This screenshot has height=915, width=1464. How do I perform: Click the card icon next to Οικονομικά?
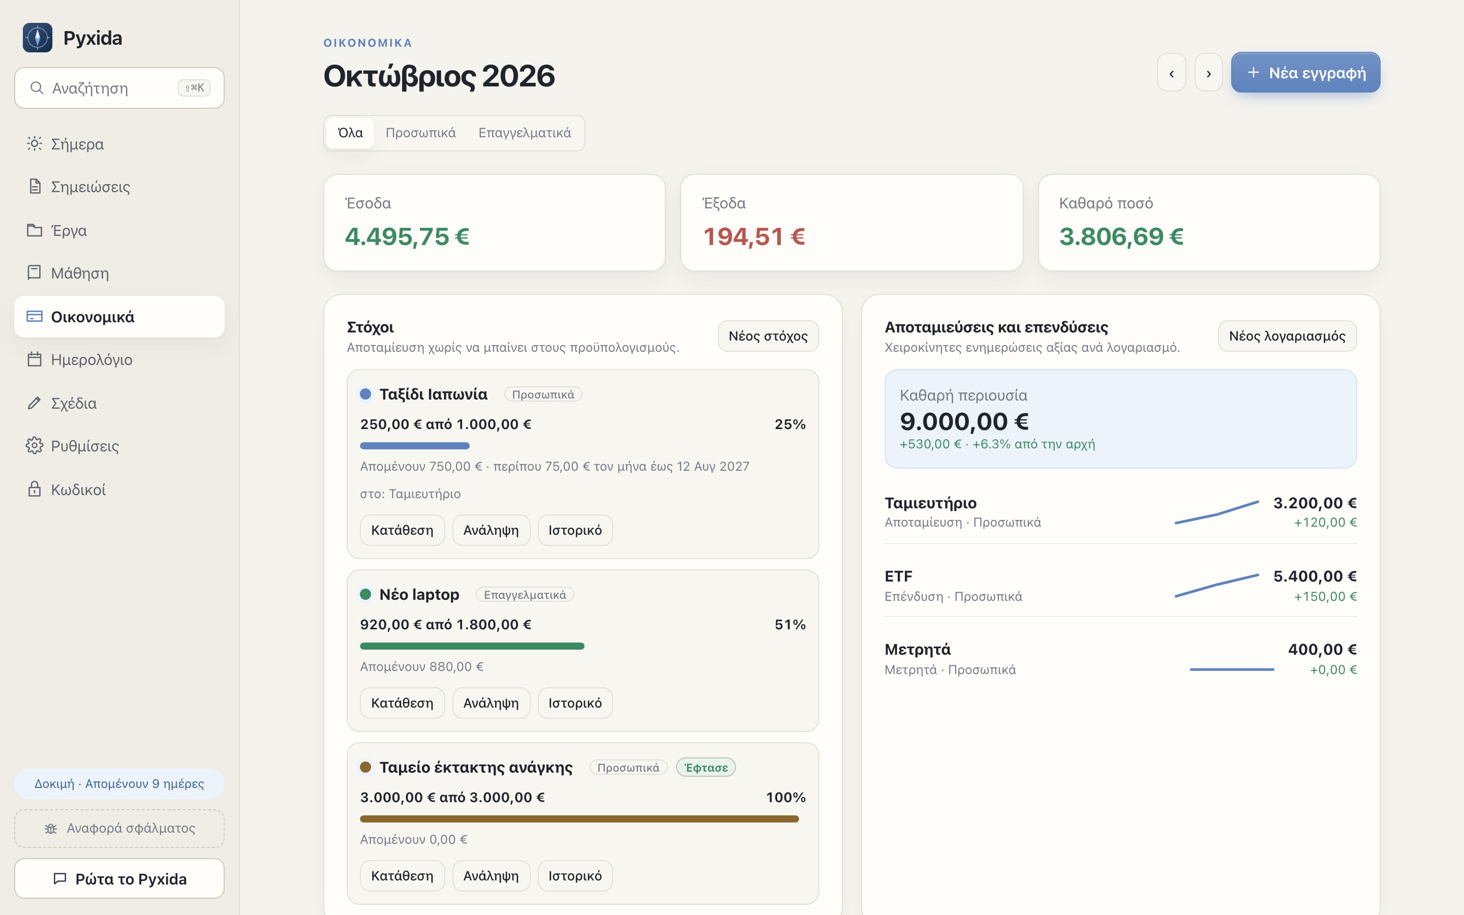click(35, 317)
